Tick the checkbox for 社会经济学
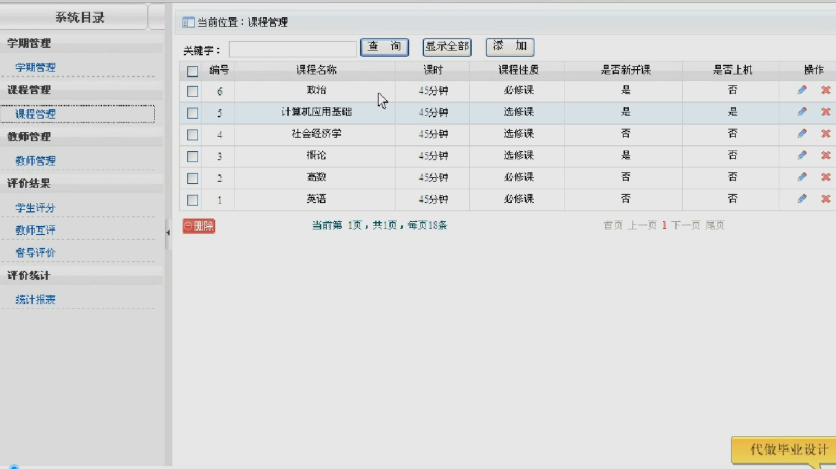The height and width of the screenshot is (469, 836). (193, 135)
